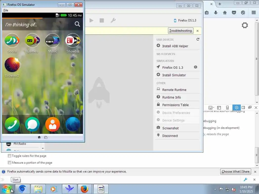Viewport: 259px width, 194px height.
Task: Click the WebIDE wrench debug icon
Action: click(x=113, y=20)
